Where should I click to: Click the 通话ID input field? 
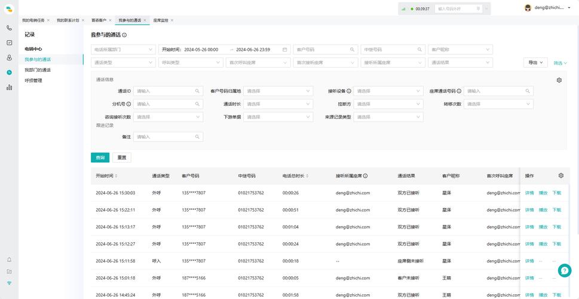[x=168, y=91]
